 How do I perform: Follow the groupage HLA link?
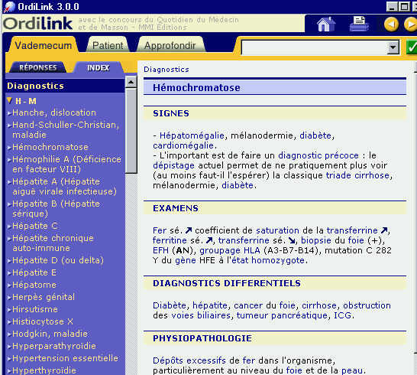[230, 250]
